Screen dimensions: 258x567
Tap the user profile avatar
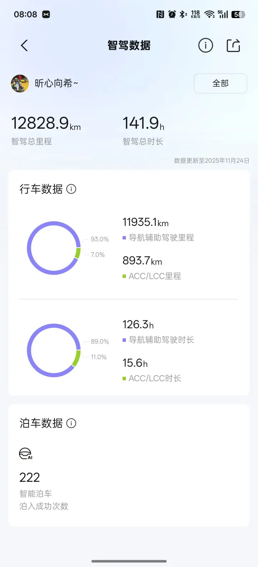point(20,84)
